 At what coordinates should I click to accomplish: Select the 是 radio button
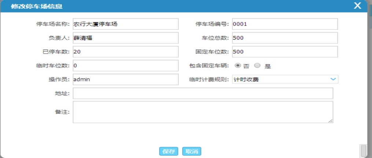[x=257, y=66]
